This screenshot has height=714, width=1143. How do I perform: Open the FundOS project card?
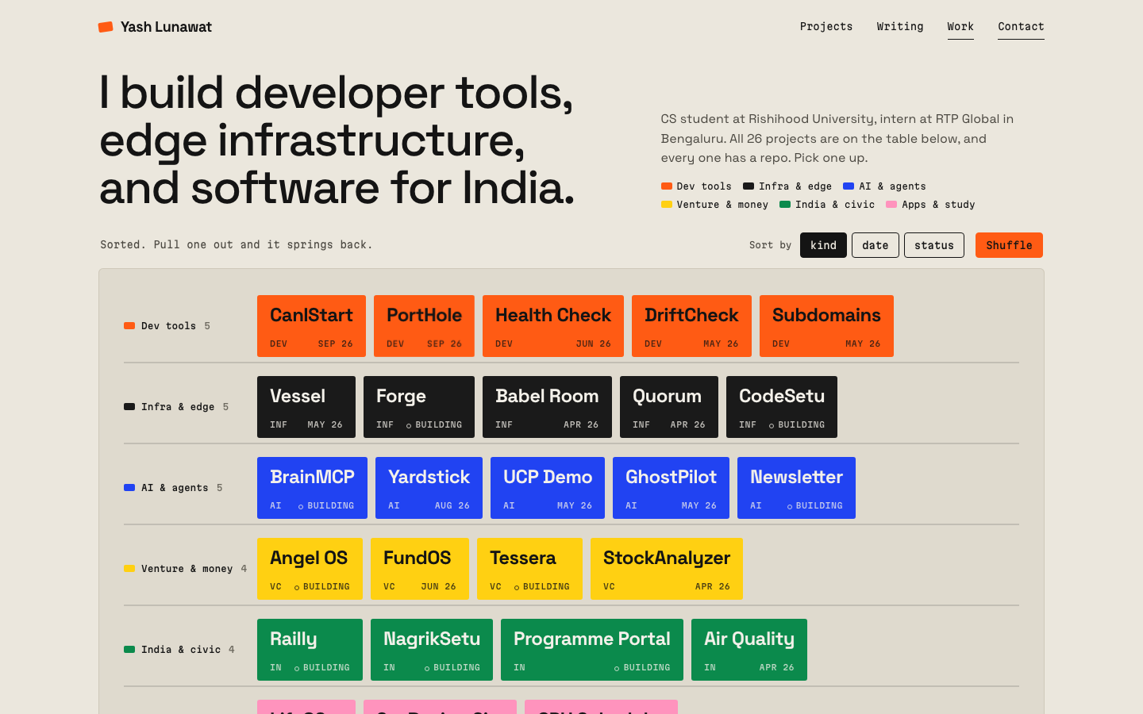420,569
